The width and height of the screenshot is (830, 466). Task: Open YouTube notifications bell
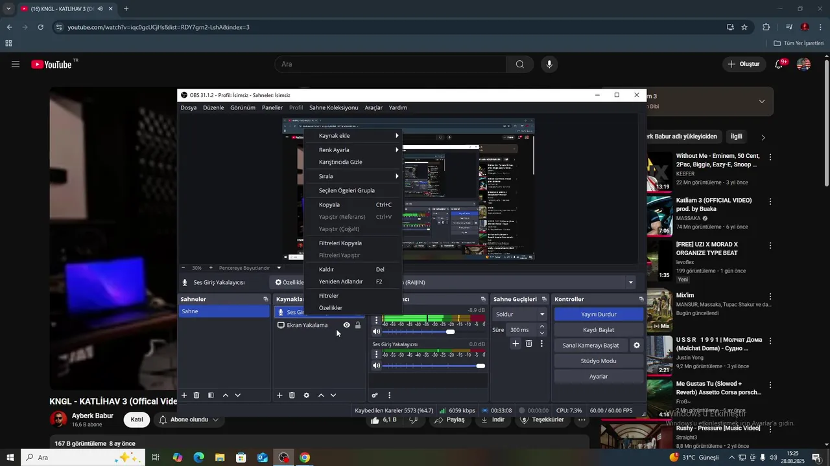(x=779, y=64)
